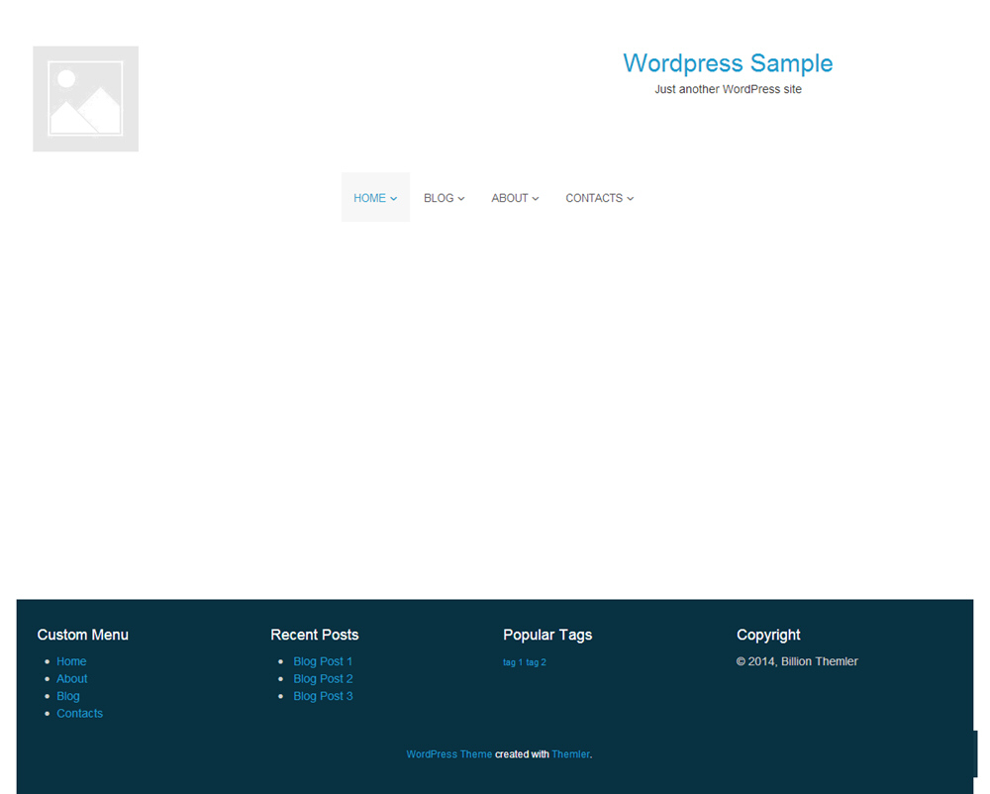Image resolution: width=990 pixels, height=794 pixels.
Task: Follow the WordPress Theme footer link
Action: [448, 754]
